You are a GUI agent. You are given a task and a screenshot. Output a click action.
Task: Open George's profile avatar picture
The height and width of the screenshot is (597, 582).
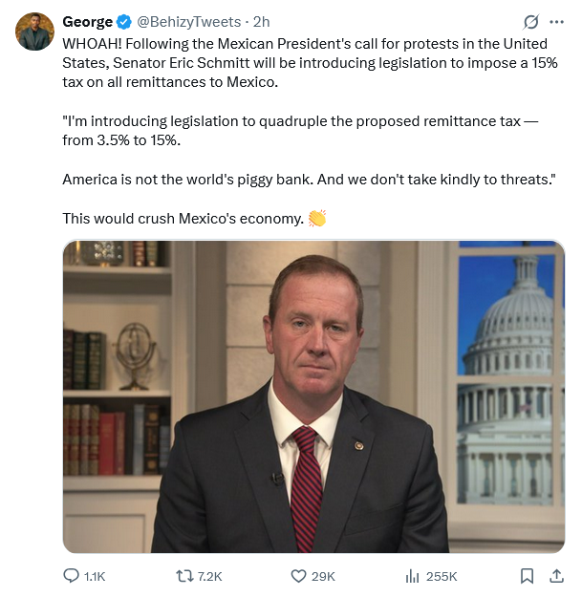click(34, 32)
